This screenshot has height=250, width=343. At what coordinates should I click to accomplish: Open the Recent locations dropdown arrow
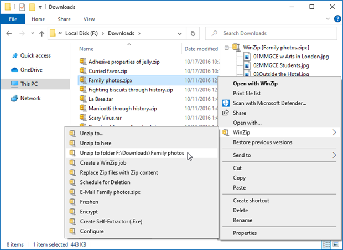pyautogui.click(x=33, y=33)
